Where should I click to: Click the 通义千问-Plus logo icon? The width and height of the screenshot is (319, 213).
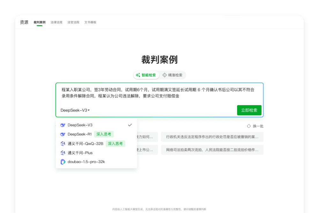[63, 153]
